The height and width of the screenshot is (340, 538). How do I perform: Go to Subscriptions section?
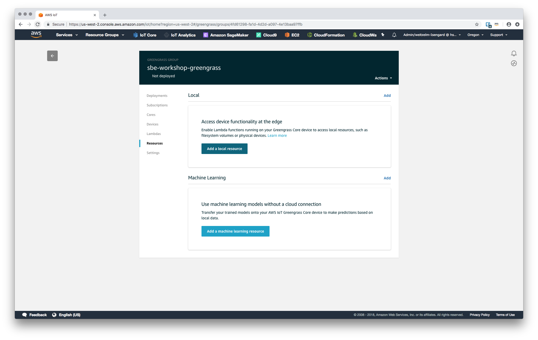click(157, 105)
